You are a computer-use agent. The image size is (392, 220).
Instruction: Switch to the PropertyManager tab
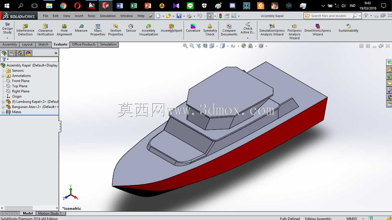12,53
